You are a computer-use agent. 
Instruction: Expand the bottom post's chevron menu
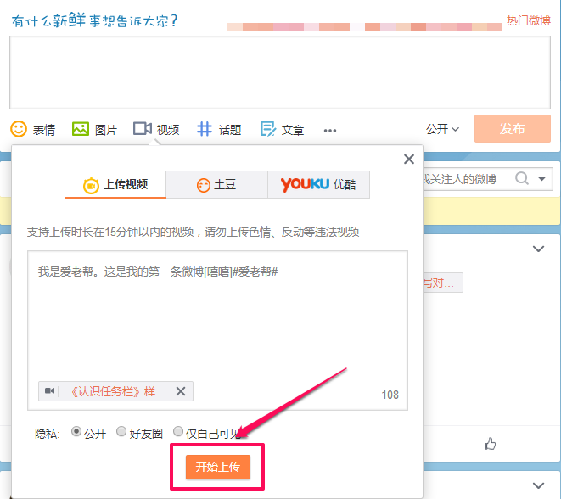point(537,485)
